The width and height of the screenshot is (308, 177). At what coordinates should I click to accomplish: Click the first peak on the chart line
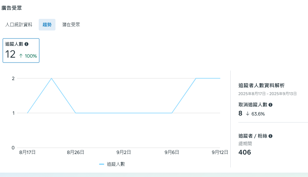click(x=52, y=78)
